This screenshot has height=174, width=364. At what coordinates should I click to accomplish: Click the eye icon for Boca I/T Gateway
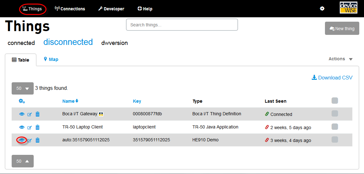pos(22,114)
